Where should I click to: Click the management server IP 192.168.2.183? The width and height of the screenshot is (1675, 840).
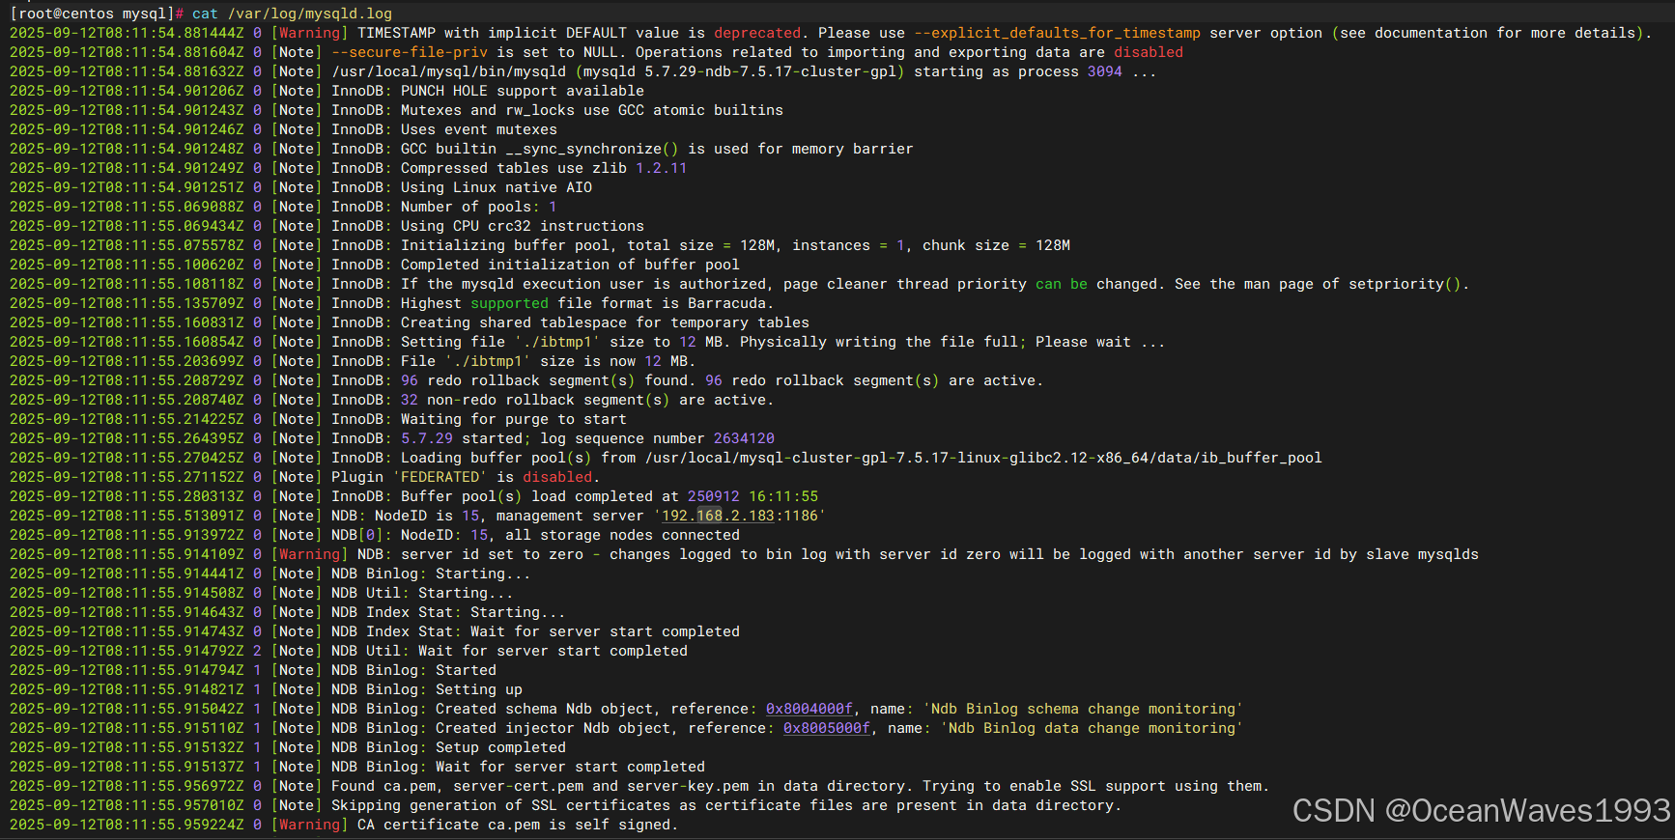718,516
